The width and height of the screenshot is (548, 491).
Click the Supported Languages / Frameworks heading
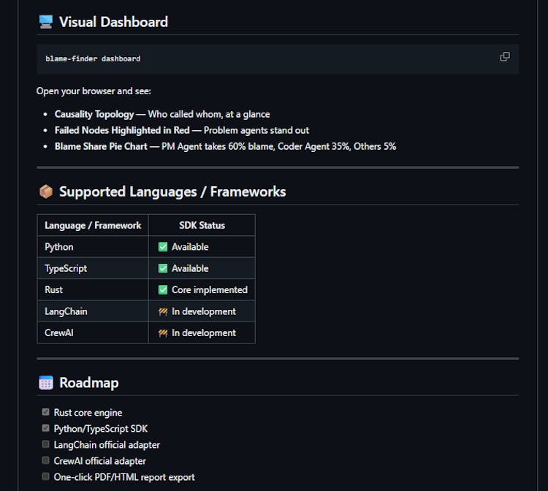(172, 192)
